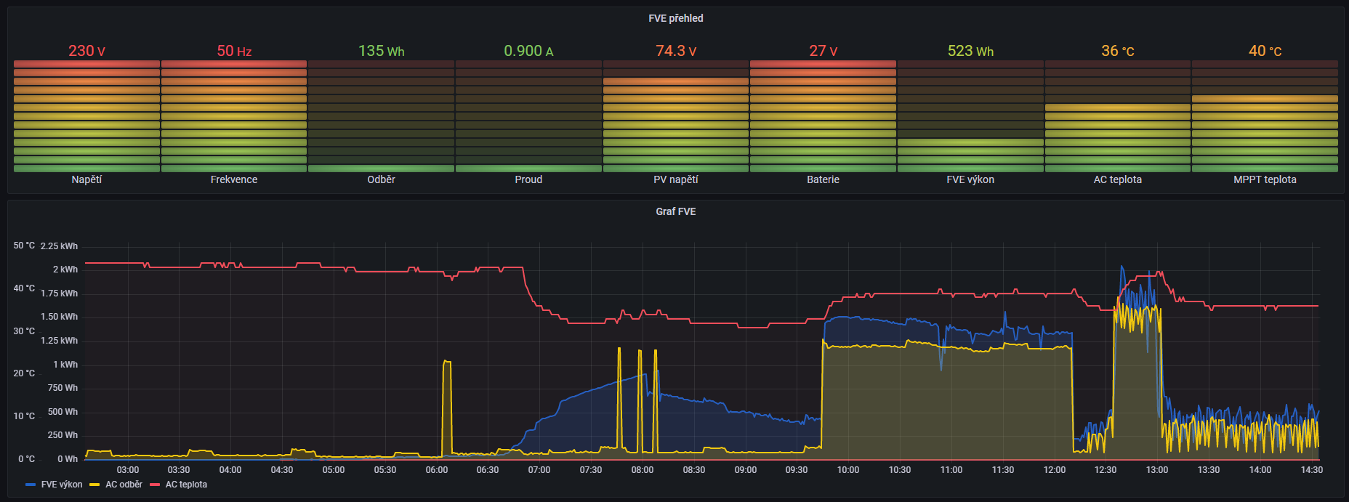
Task: Click red legend color swatch for AC teplota
Action: pos(155,485)
